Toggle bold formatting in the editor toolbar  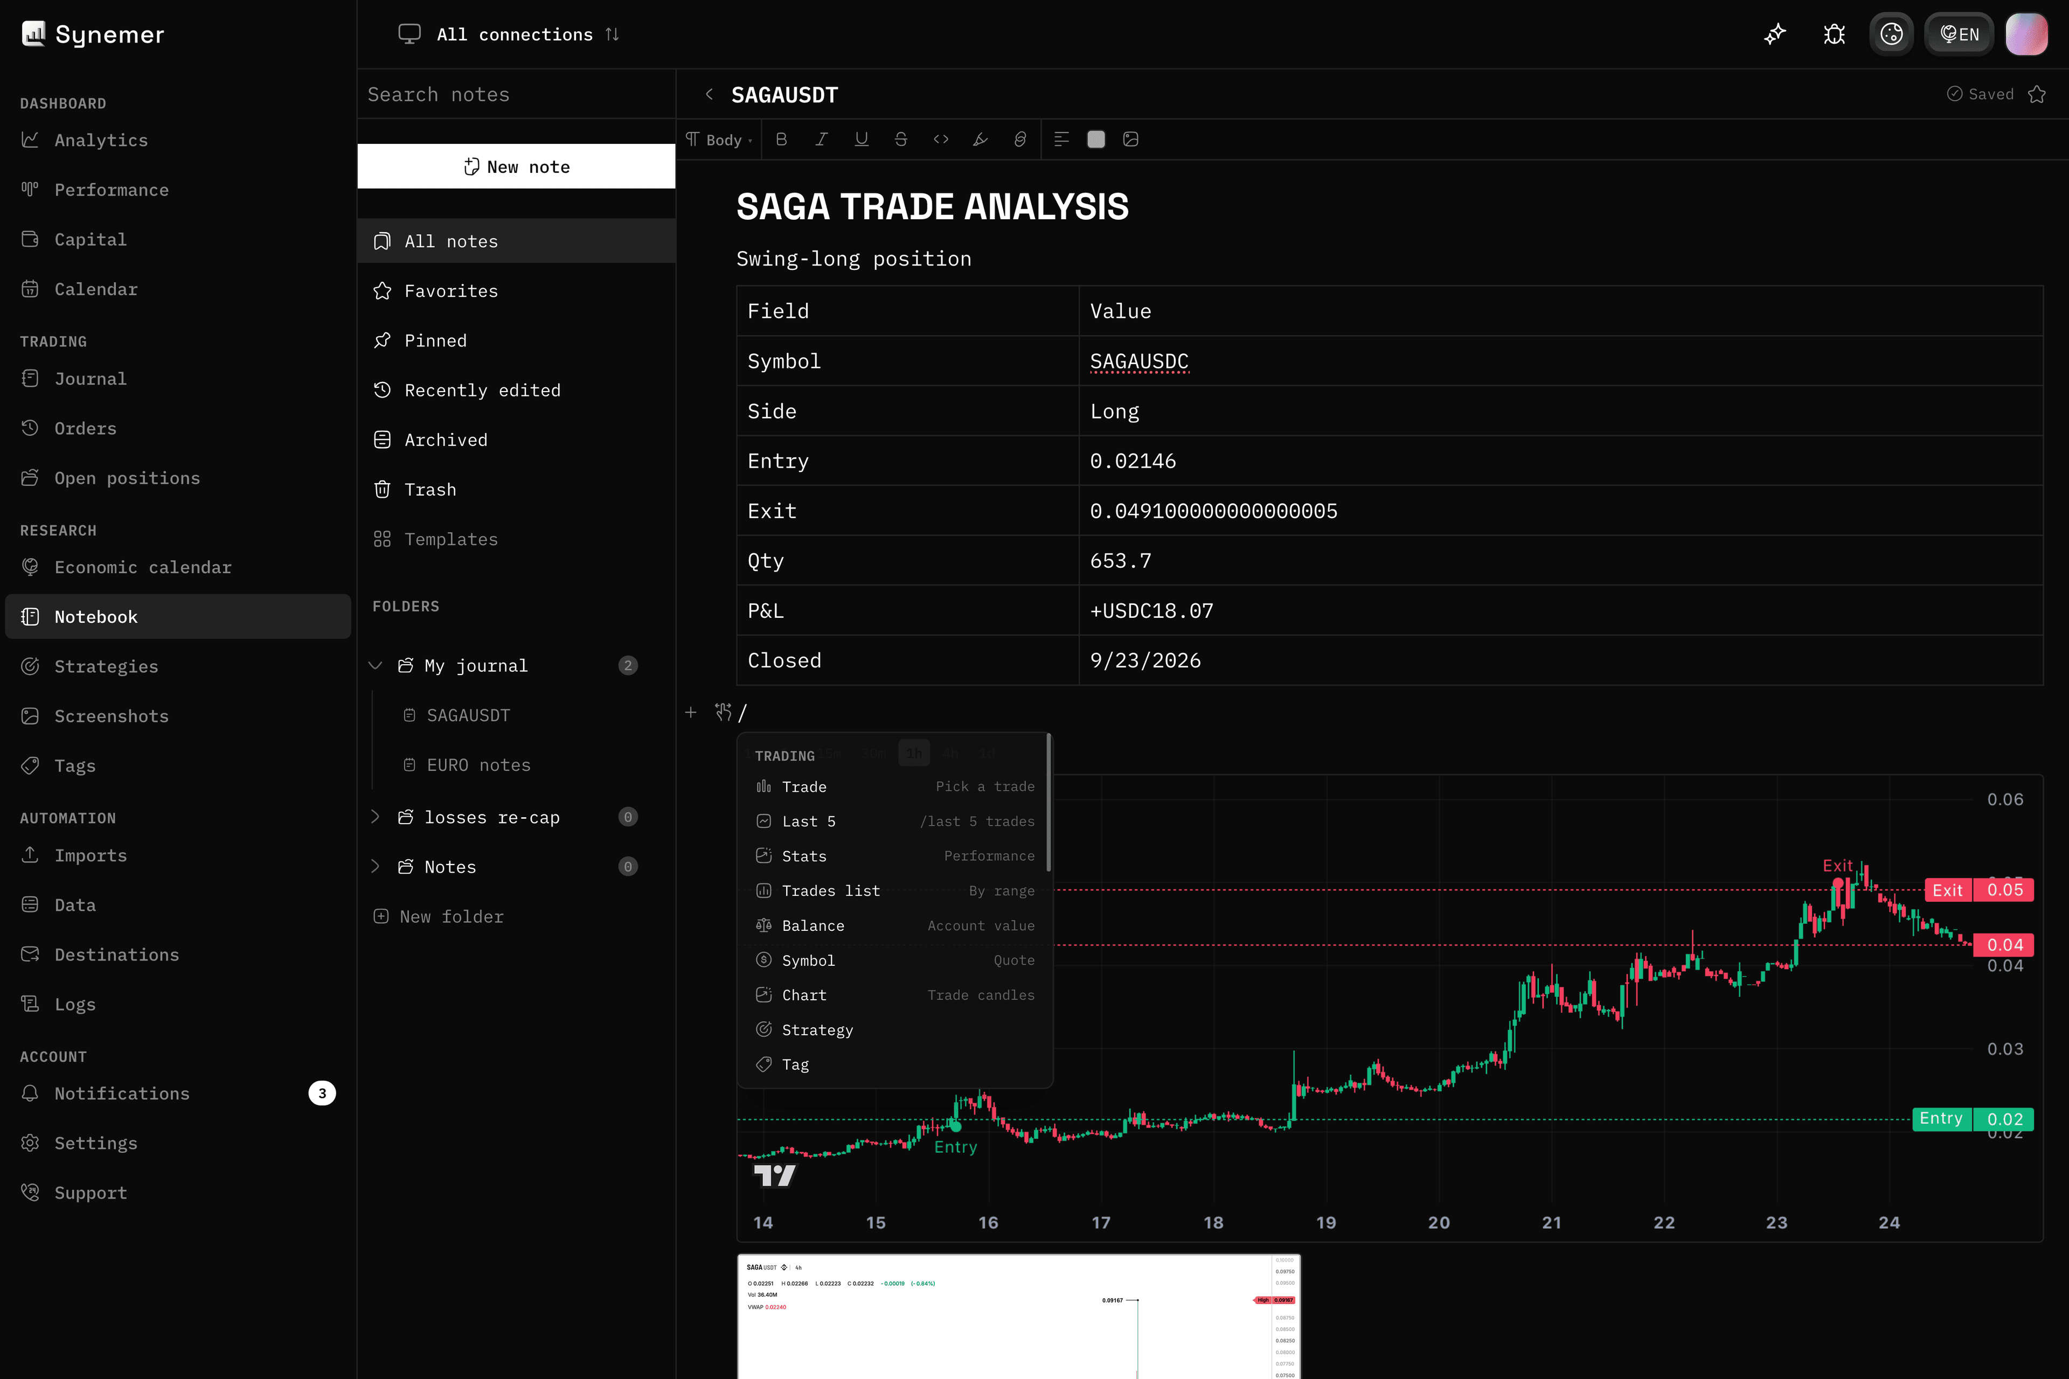point(781,139)
